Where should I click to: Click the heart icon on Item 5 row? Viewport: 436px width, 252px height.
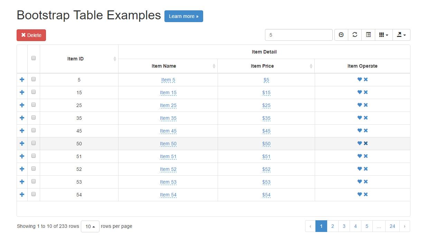[x=359, y=79]
